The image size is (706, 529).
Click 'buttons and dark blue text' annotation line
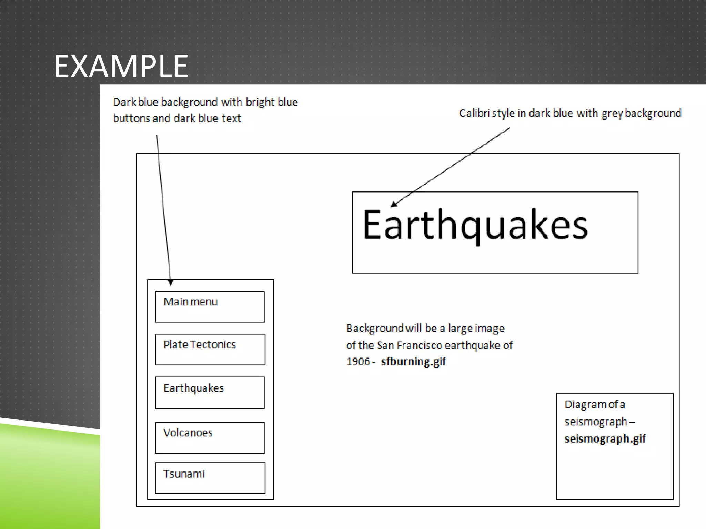[177, 118]
